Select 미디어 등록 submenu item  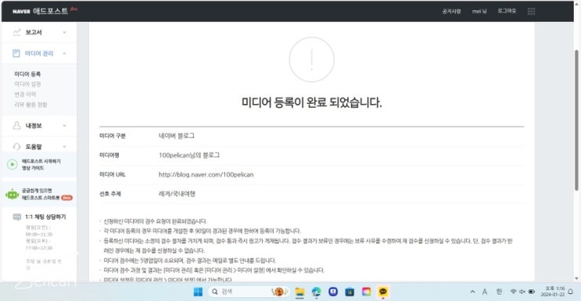27,74
